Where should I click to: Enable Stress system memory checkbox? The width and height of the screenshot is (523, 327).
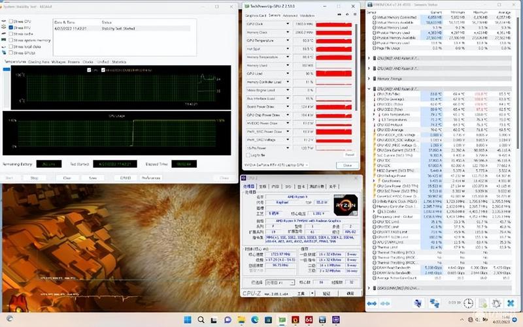point(11,40)
